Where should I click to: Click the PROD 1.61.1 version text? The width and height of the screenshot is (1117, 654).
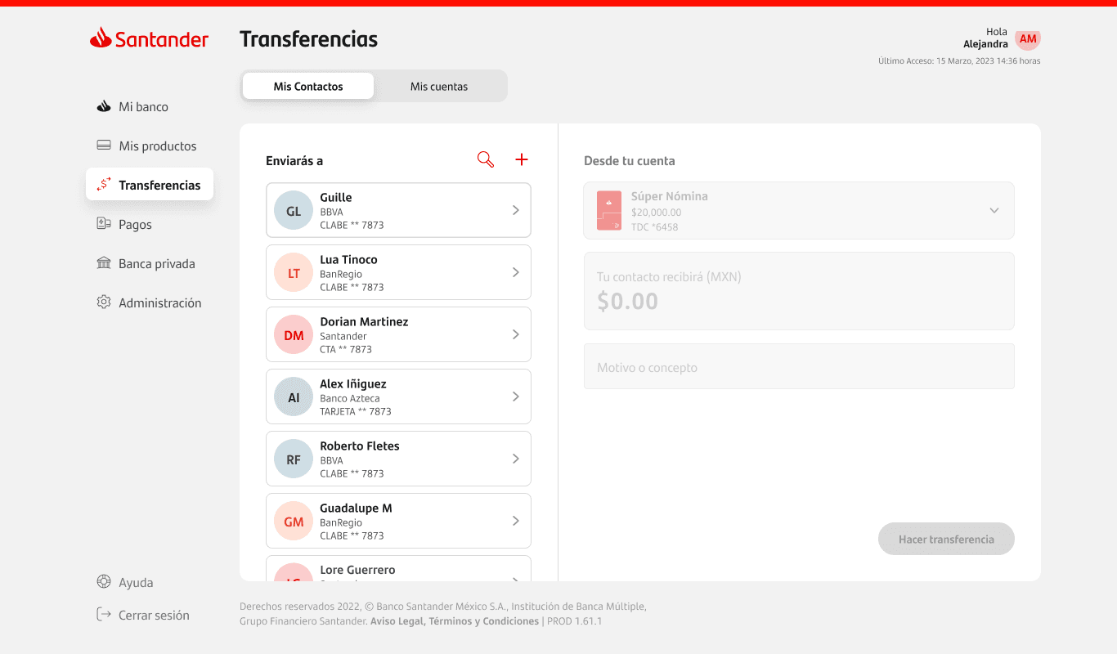click(574, 621)
